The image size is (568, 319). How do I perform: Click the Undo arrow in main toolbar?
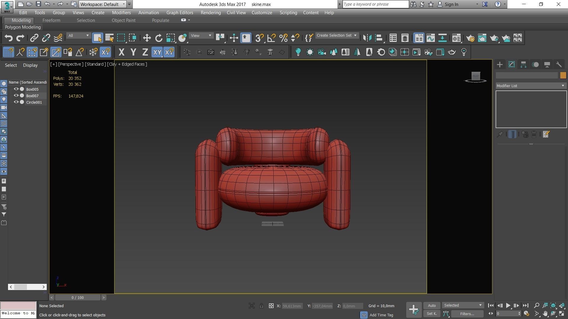click(x=9, y=38)
